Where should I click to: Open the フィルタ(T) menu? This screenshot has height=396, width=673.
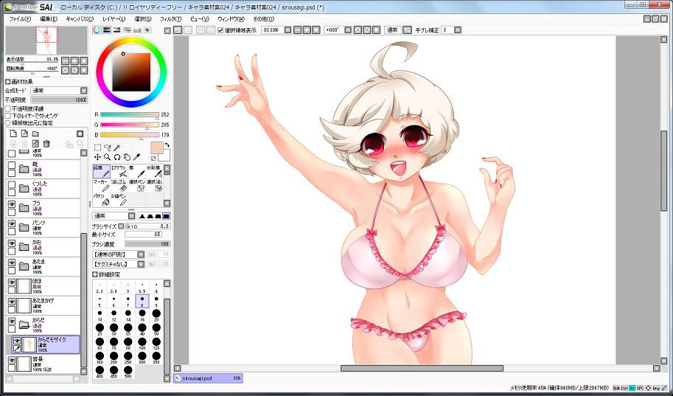tap(170, 18)
